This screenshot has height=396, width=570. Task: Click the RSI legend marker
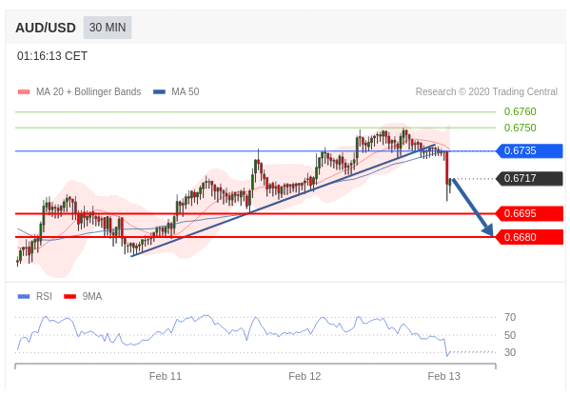coord(24,297)
